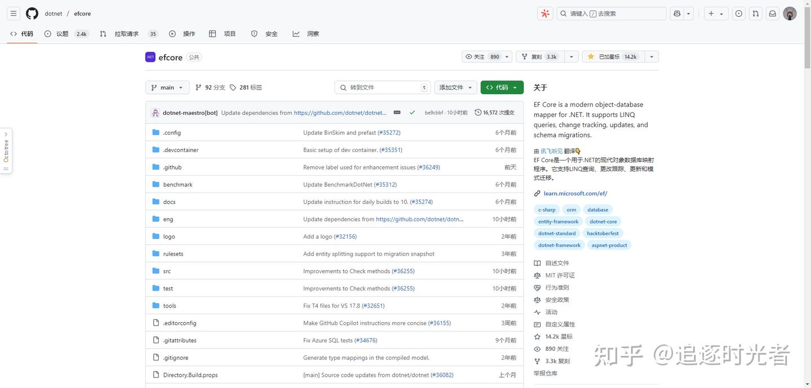Star toggle button showing 14.2k
811x388 pixels.
[x=612, y=57]
